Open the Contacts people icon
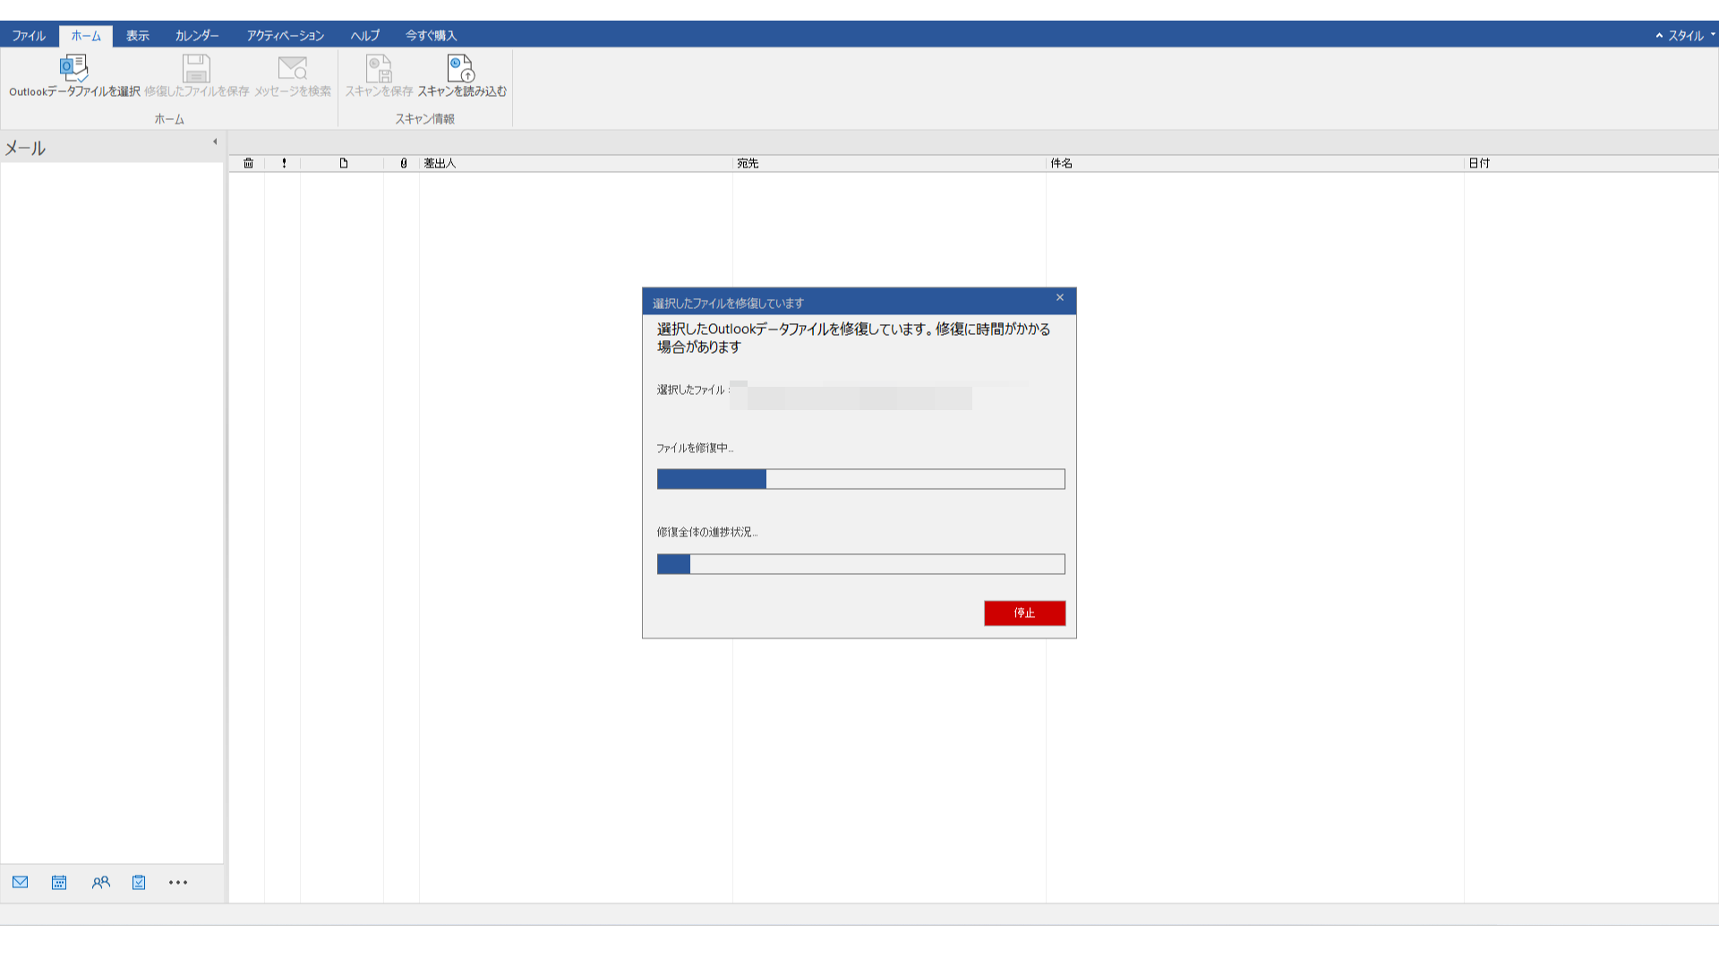Image resolution: width=1719 pixels, height=967 pixels. (x=100, y=883)
